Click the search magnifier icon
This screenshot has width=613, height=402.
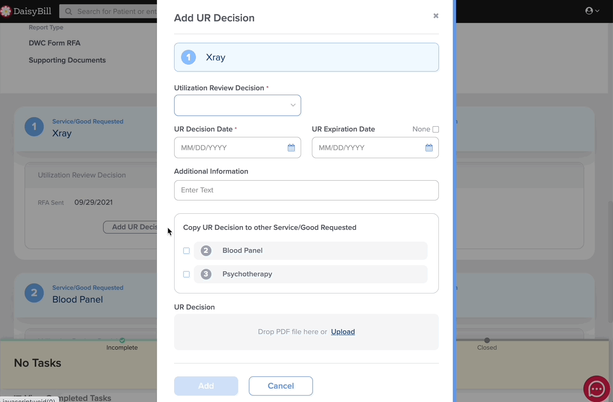tap(68, 11)
